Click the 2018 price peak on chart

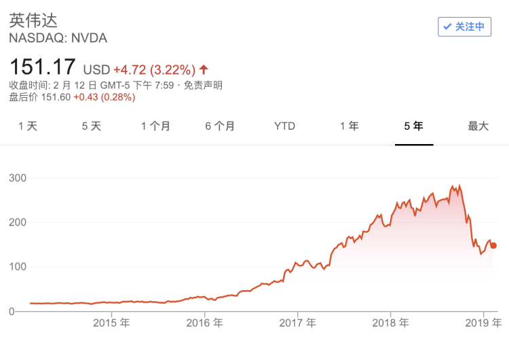pos(459,186)
